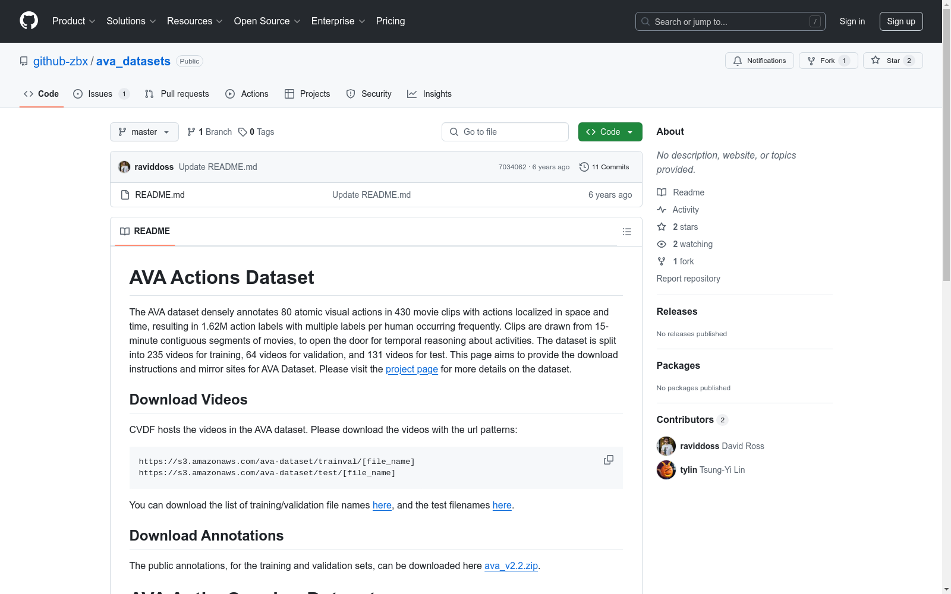The image size is (951, 594).
Task: Click the bell icon in Notifications button
Action: [738, 61]
